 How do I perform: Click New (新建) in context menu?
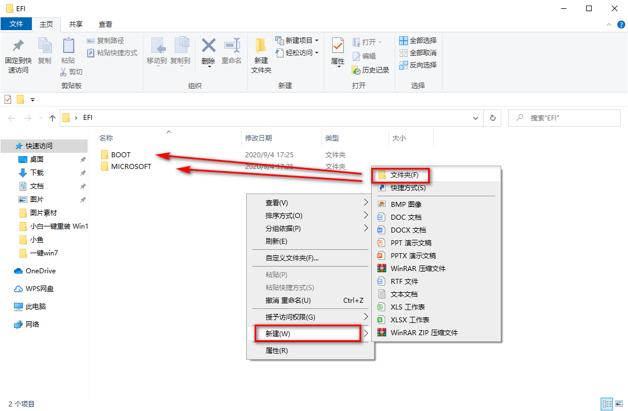310,333
